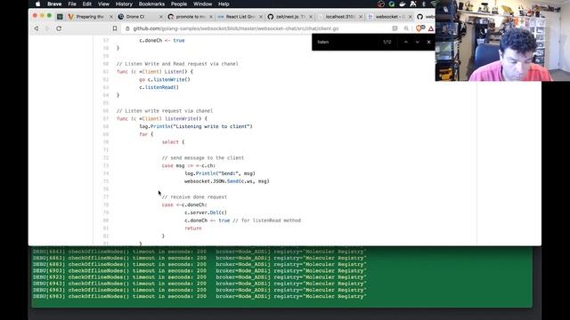This screenshot has width=570, height=320.
Task: Bookmark this page
Action: pos(115,28)
